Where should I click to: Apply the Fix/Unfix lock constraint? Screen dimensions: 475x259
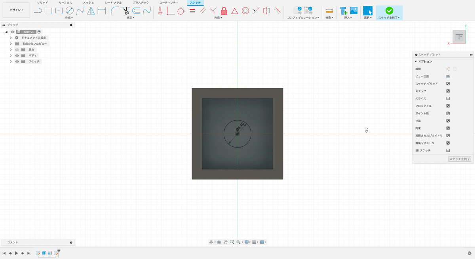(224, 11)
